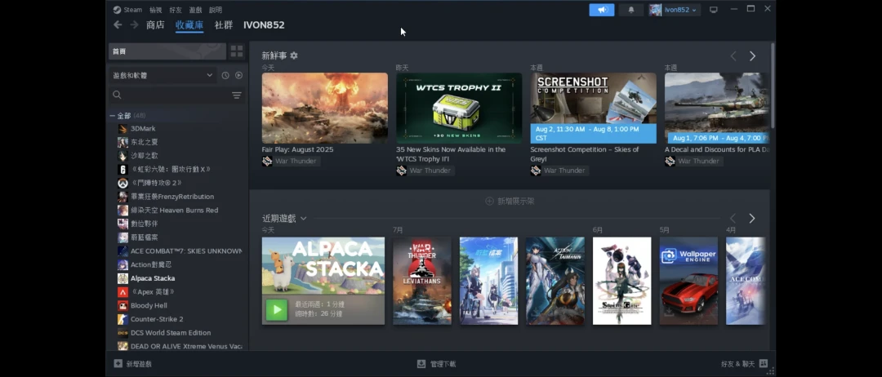Image resolution: width=882 pixels, height=377 pixels.
Task: Switch to Big Picture mode monitor icon
Action: (713, 10)
